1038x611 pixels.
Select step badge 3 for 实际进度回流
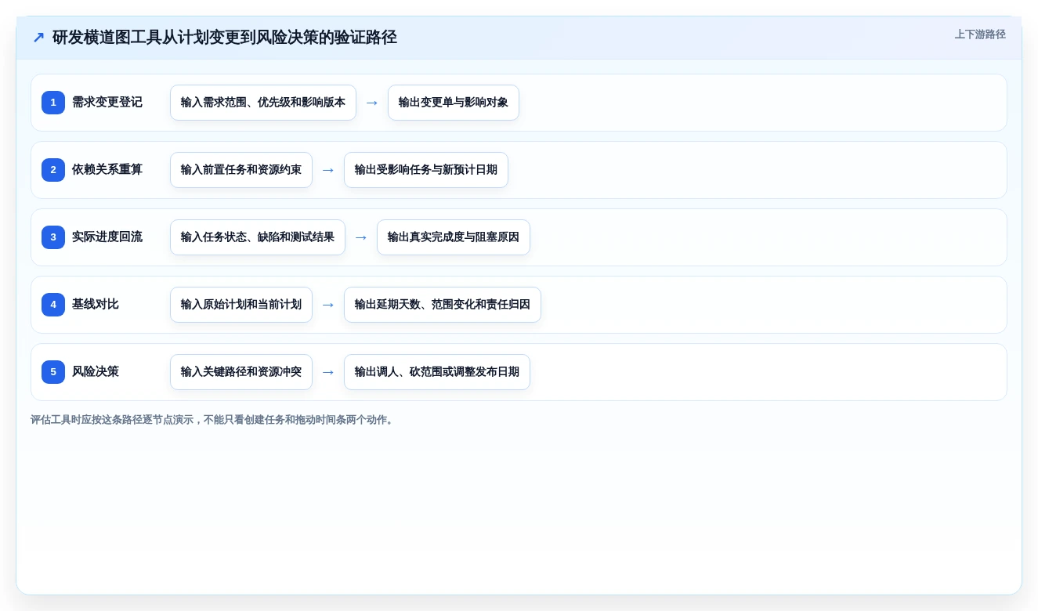[53, 237]
